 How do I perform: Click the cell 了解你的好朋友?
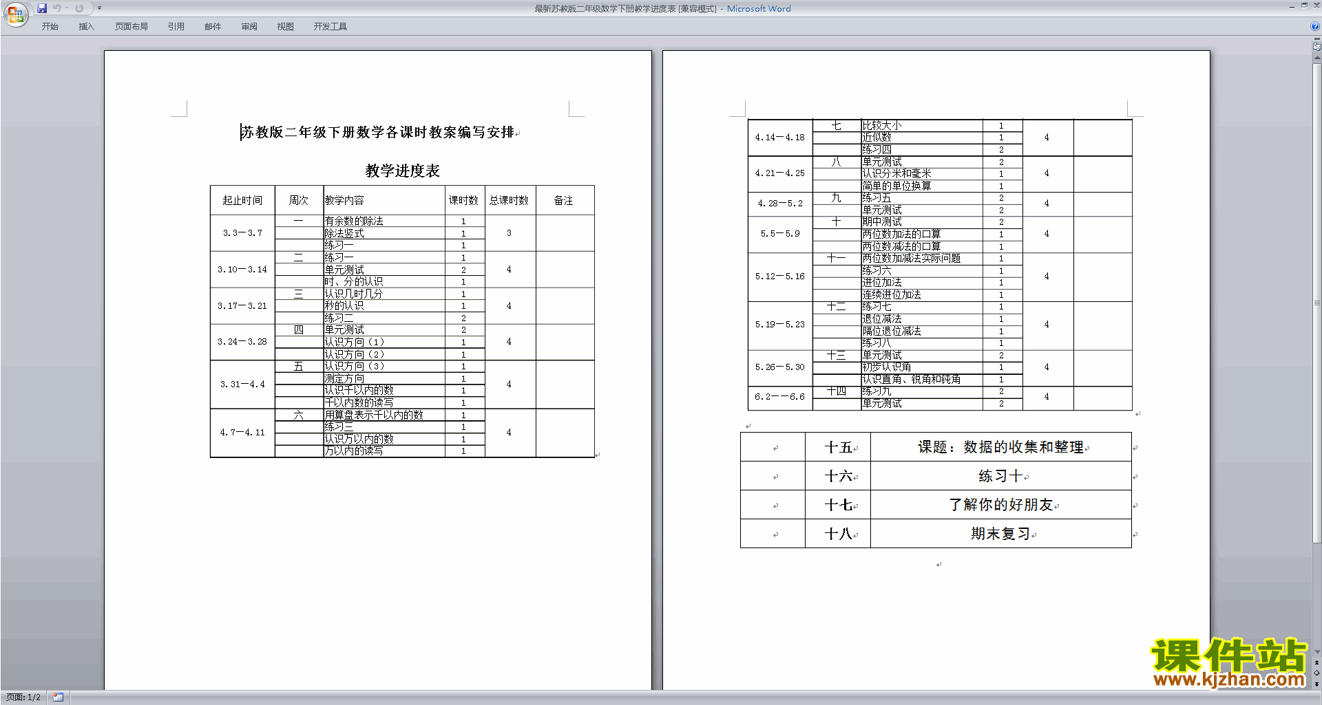(1001, 505)
